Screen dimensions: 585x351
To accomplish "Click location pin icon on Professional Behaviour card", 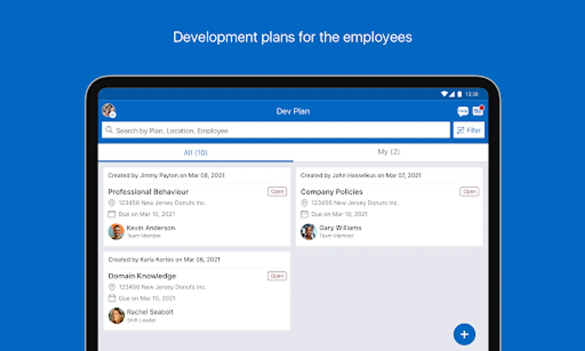I will (112, 203).
